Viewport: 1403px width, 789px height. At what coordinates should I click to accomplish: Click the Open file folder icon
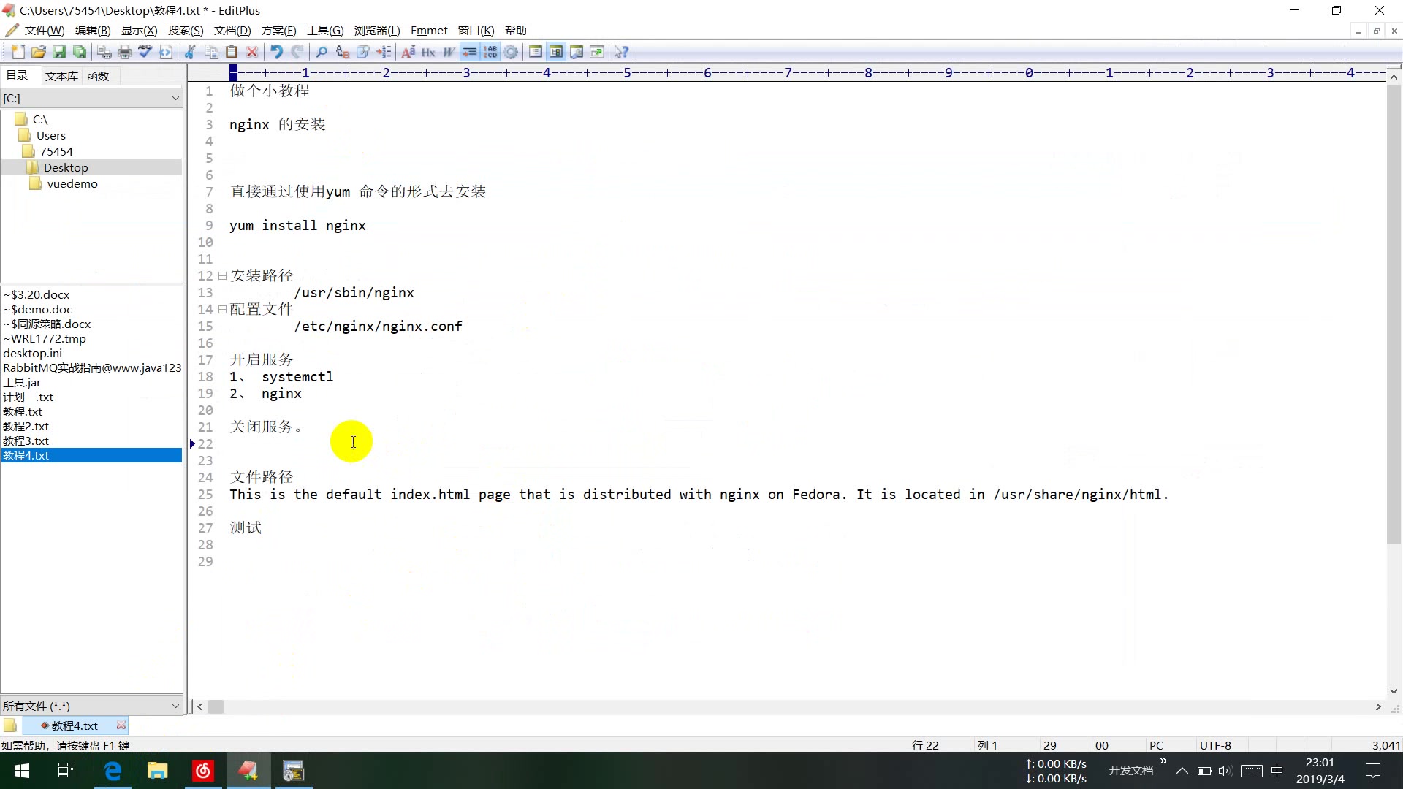coord(39,52)
